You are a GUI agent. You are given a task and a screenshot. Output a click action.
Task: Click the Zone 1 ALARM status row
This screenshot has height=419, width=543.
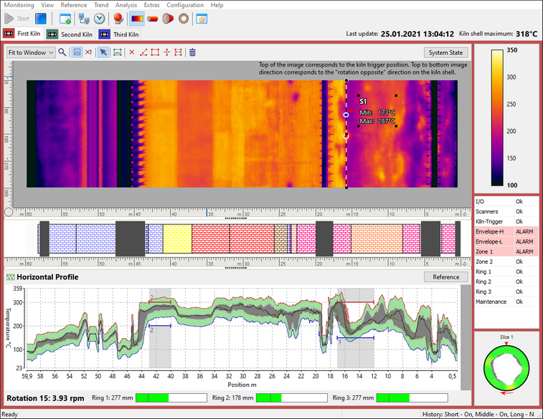click(506, 251)
